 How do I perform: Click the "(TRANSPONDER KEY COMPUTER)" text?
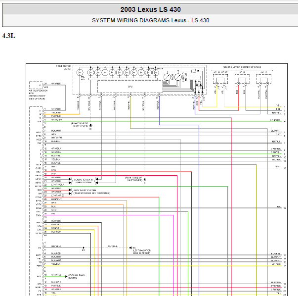click(x=92, y=193)
